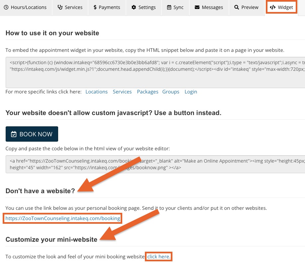
Task: Open the Packages specific link
Action: [148, 92]
